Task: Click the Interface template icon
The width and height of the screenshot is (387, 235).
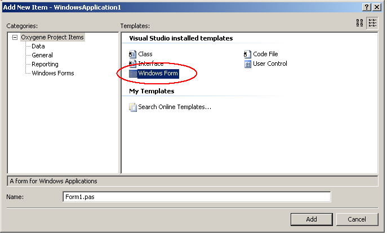Action: coord(133,64)
